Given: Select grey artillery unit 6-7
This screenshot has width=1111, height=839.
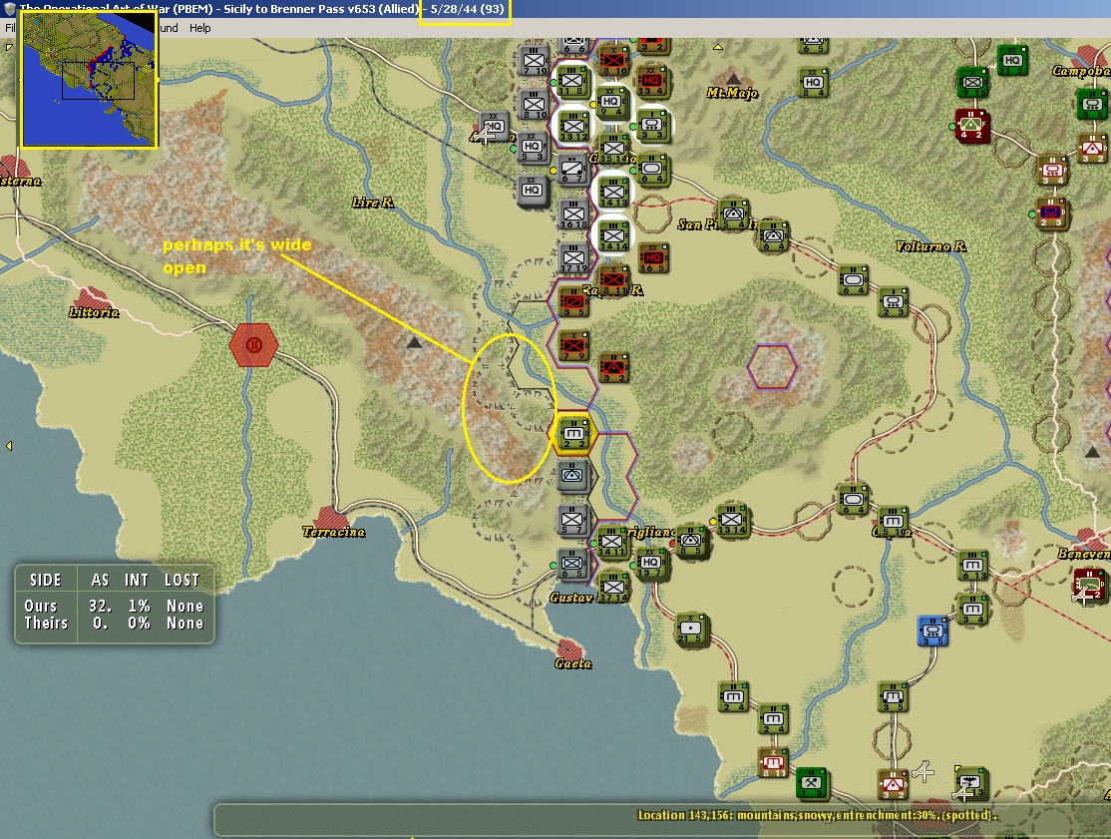Looking at the screenshot, I should tap(573, 170).
